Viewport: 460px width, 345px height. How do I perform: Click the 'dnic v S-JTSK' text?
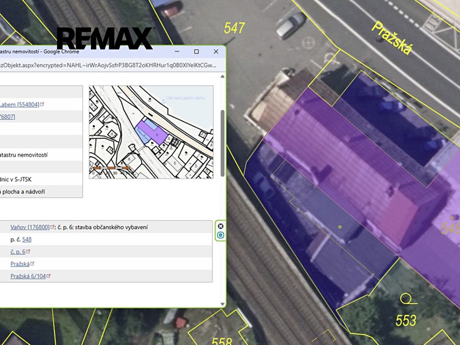[16, 179]
